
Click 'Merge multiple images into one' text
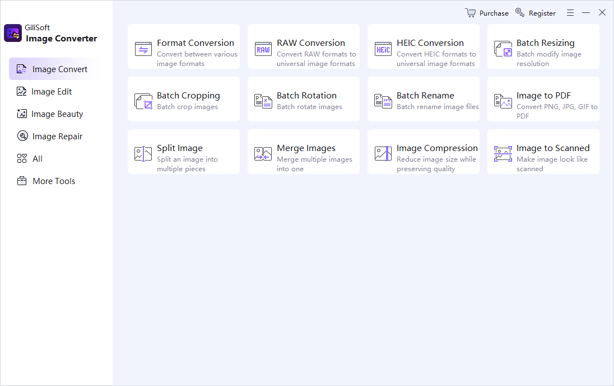click(x=314, y=164)
